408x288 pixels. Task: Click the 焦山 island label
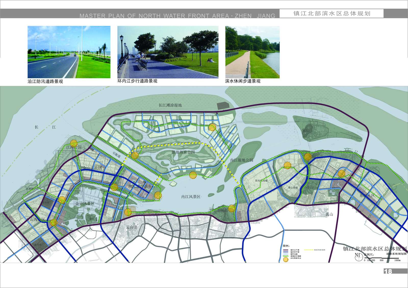pos(306,130)
